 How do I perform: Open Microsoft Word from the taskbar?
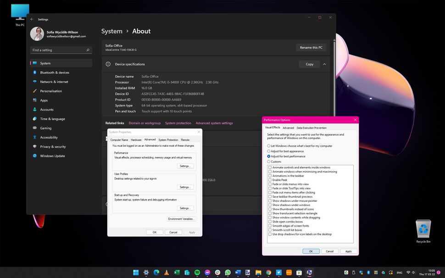click(x=238, y=272)
